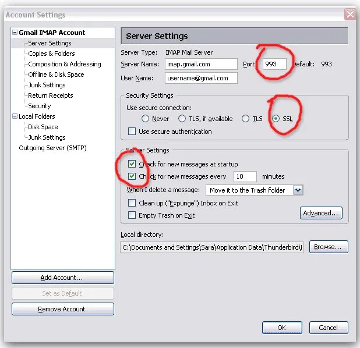This screenshot has width=360, height=348.
Task: Open Junk Settings under Gmail IMAP Account
Action: pyautogui.click(x=47, y=85)
